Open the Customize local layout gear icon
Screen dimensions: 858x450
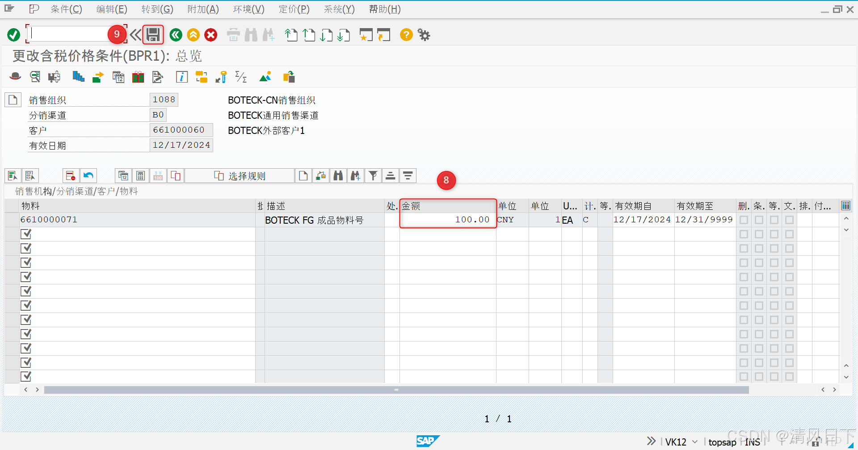click(x=424, y=35)
